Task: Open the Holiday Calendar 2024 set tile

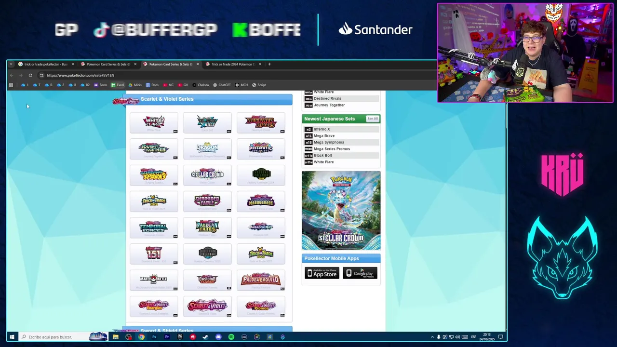Action: click(261, 175)
